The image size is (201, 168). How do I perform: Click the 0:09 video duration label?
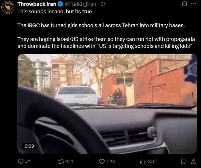[x=29, y=146]
